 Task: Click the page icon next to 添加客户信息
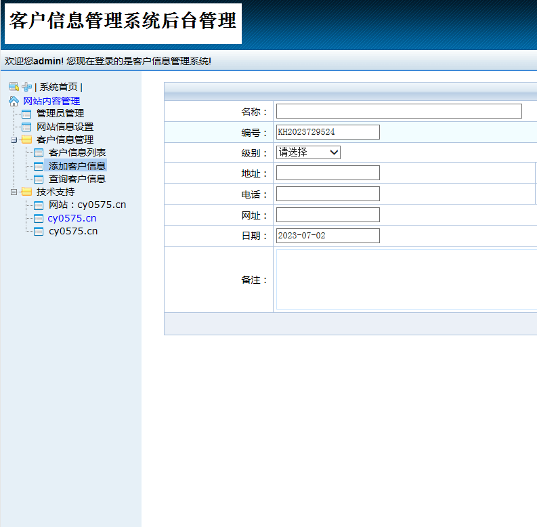(x=39, y=166)
